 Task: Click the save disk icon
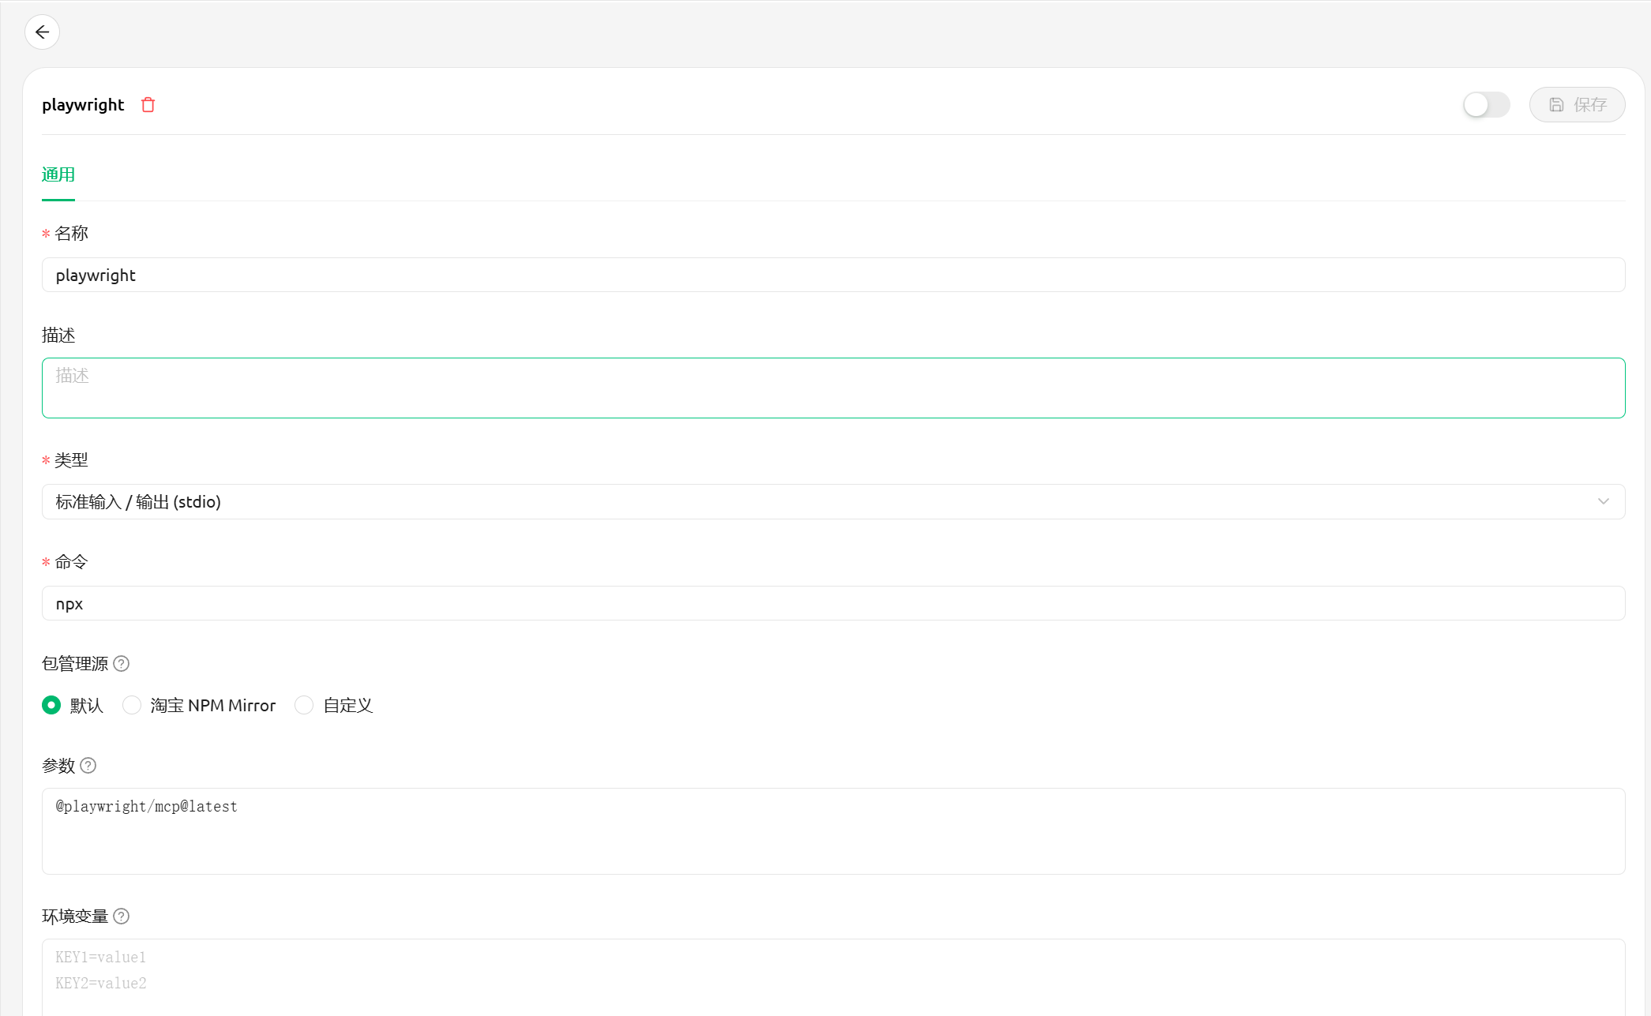(1555, 105)
